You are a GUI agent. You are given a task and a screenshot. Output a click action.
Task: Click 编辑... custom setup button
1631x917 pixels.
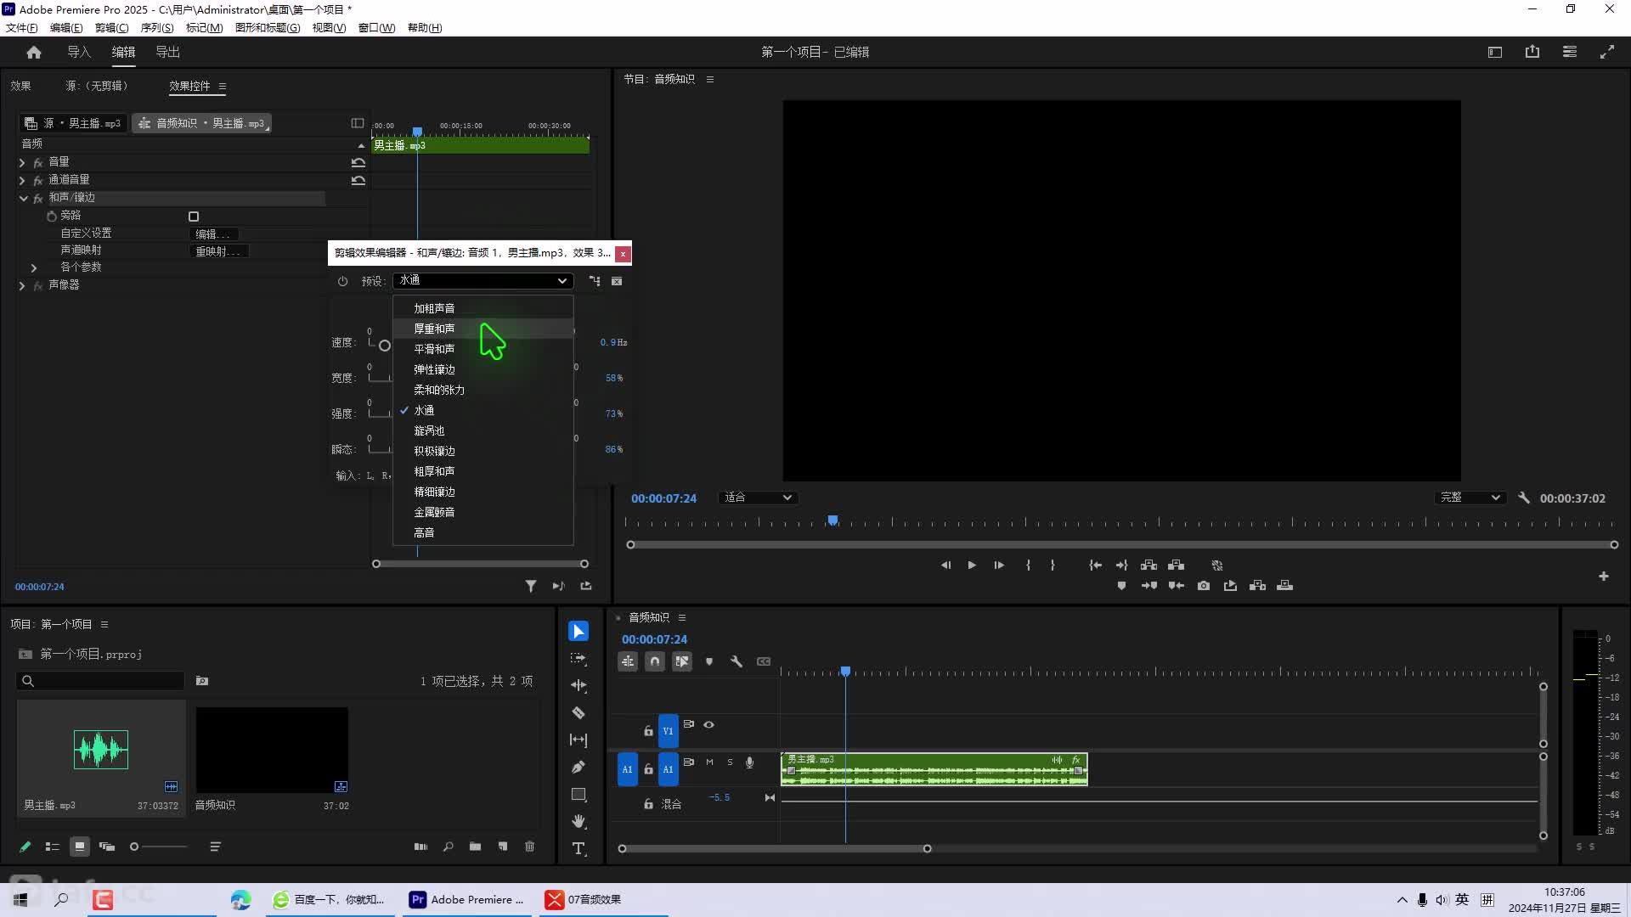(x=212, y=233)
